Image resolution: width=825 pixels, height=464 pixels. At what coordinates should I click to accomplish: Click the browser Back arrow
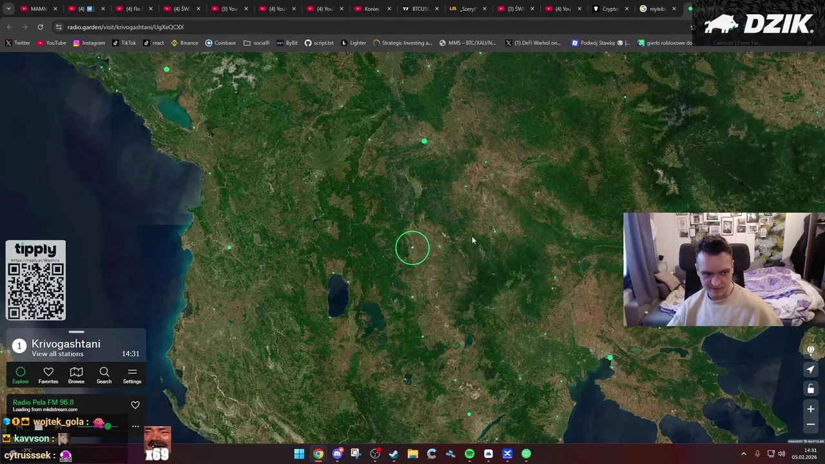(9, 27)
